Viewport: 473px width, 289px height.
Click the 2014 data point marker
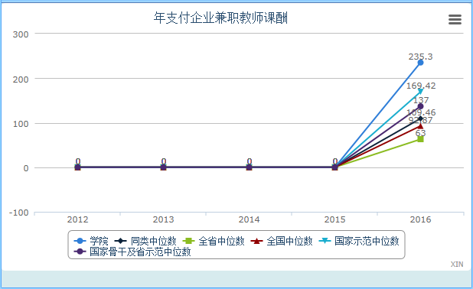[249, 167]
